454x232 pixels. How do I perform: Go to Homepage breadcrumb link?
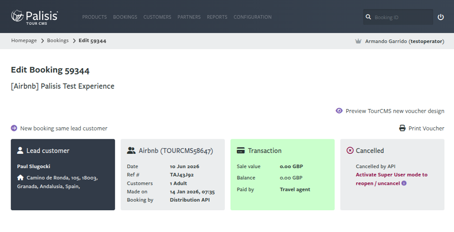click(24, 40)
